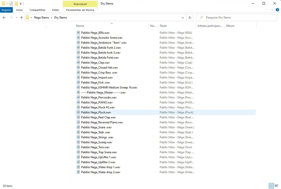
Task: Click the file icon beside -----Pabblo Nega_Master------.wav
Action: pyautogui.click(x=78, y=92)
